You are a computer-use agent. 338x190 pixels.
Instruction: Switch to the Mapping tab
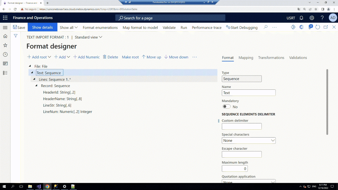tap(246, 58)
